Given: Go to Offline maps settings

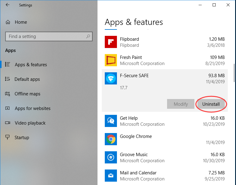Looking at the screenshot, I should [x=27, y=94].
